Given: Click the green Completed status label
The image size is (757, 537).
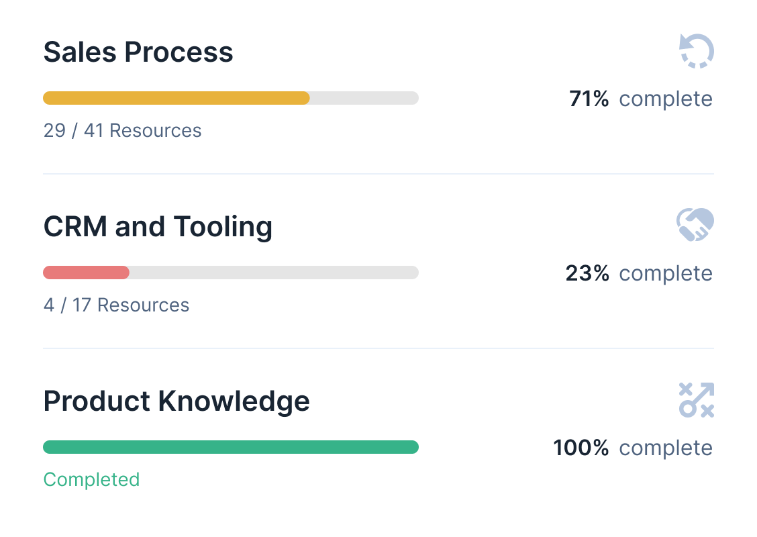Looking at the screenshot, I should click(91, 479).
